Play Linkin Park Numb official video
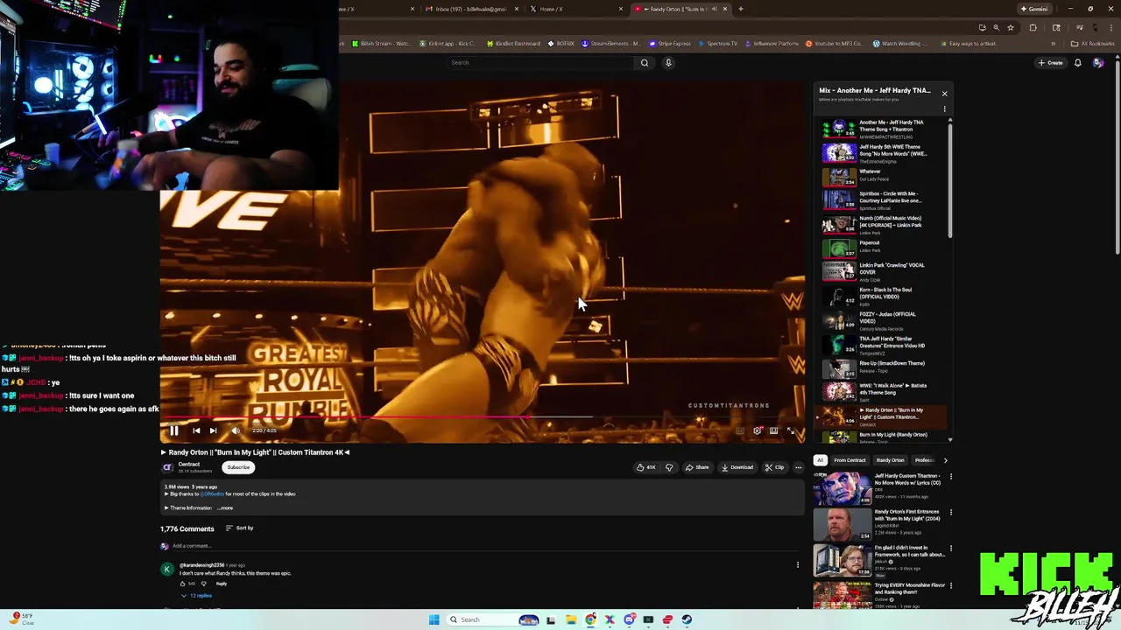The image size is (1121, 630). [884, 225]
